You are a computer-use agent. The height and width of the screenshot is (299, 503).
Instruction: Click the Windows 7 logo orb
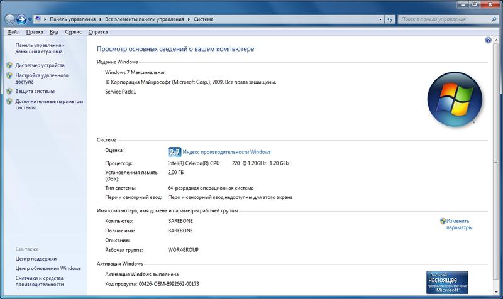455,99
